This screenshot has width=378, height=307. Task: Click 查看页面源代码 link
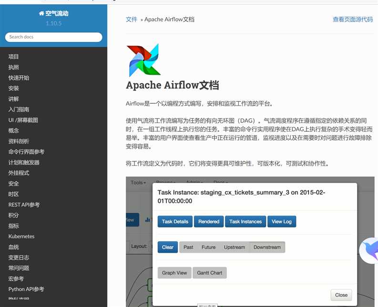353,19
